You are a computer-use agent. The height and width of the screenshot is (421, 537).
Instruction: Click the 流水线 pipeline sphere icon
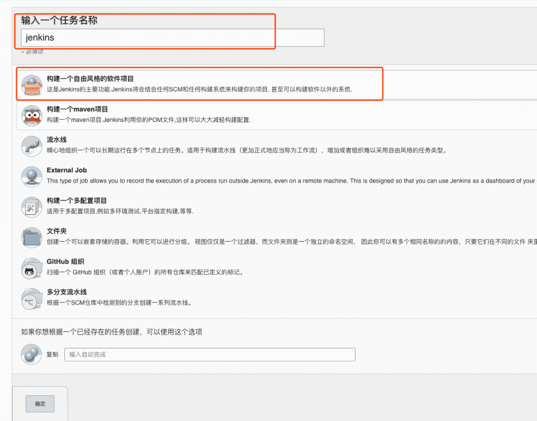click(x=31, y=145)
